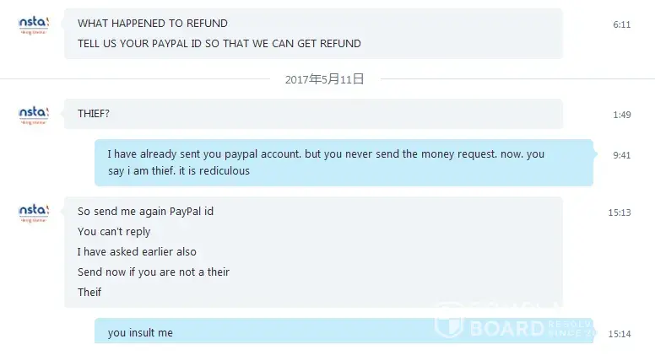
Task: Click the So send me again PayPal id line
Action: [145, 212]
